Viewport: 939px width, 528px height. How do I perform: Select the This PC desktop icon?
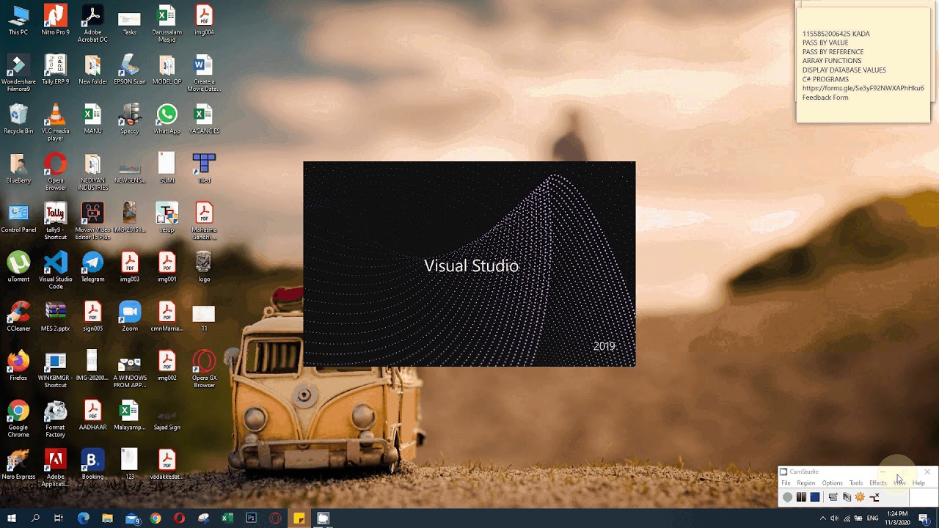[18, 21]
